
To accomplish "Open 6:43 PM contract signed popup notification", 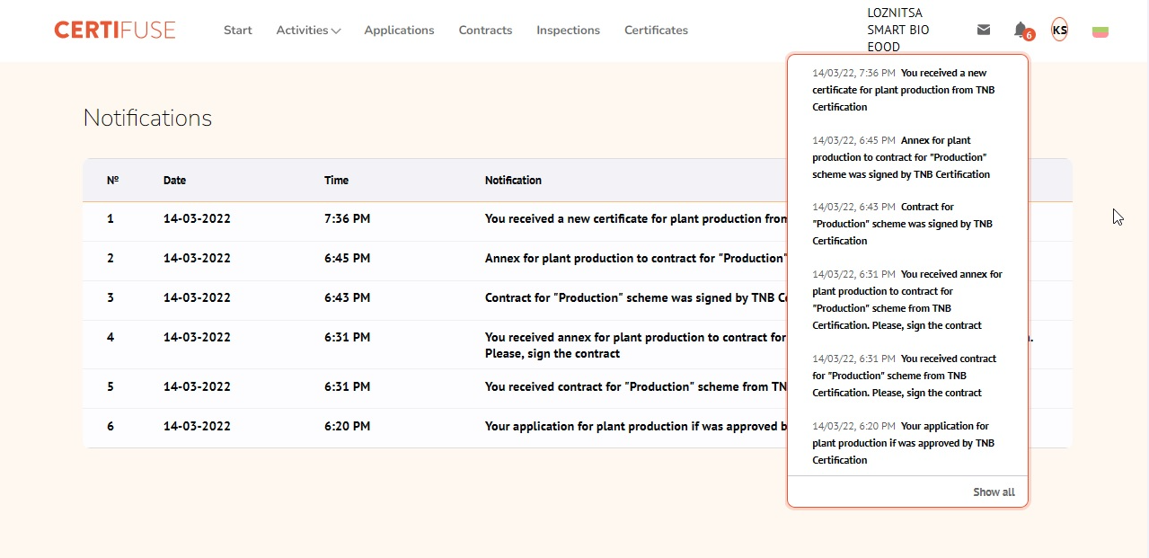I will click(906, 224).
